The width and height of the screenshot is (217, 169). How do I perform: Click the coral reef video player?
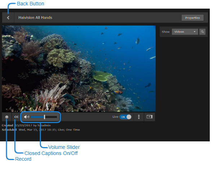click(x=79, y=68)
